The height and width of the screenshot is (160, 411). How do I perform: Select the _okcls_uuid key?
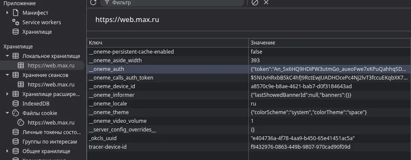pyautogui.click(x=103, y=138)
